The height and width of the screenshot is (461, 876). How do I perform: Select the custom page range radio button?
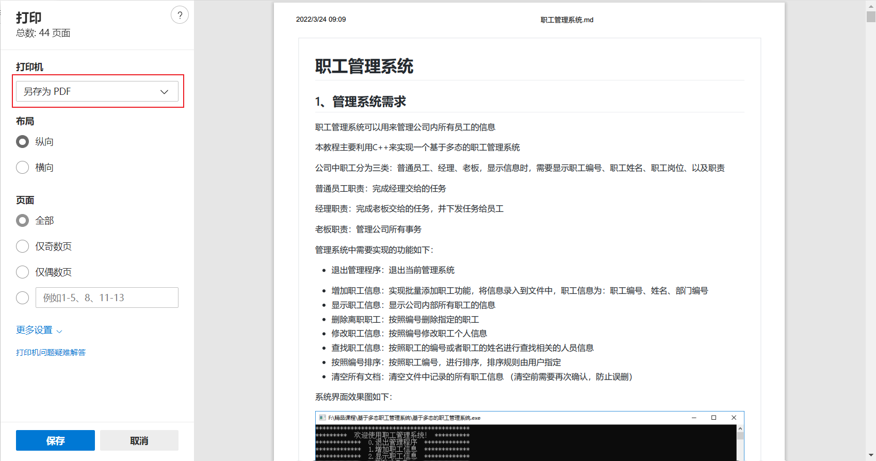22,298
